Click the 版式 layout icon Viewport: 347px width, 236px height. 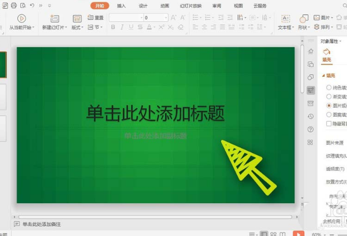click(x=77, y=18)
